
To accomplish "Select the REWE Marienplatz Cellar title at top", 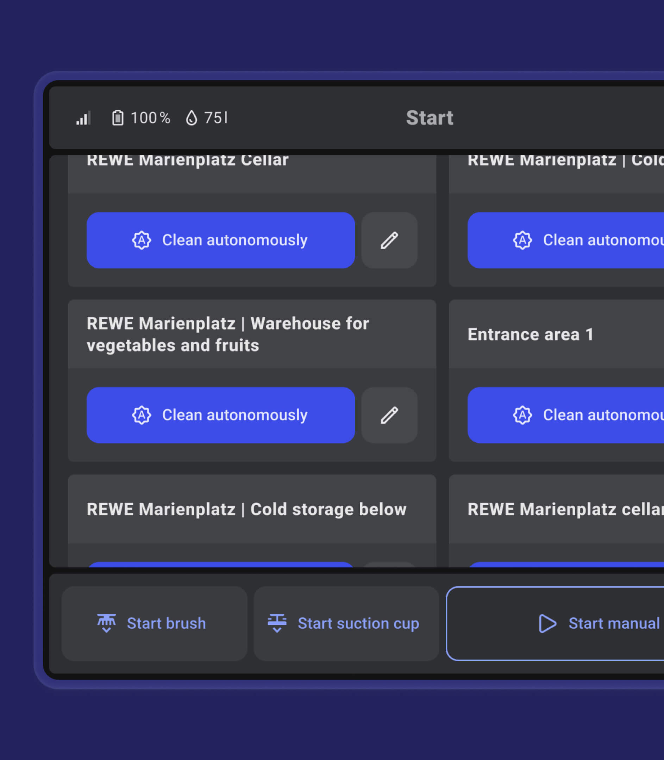I will click(188, 161).
